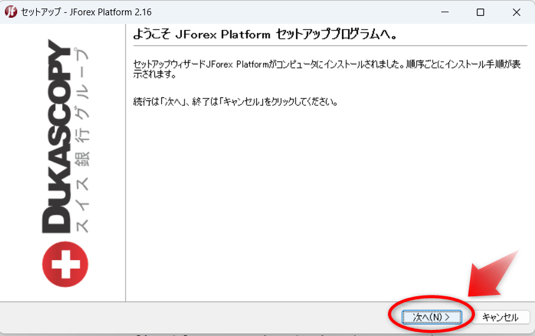
Task: Click the title bar text セットアップ - JForex Platform 2.16
Action: click(86, 12)
